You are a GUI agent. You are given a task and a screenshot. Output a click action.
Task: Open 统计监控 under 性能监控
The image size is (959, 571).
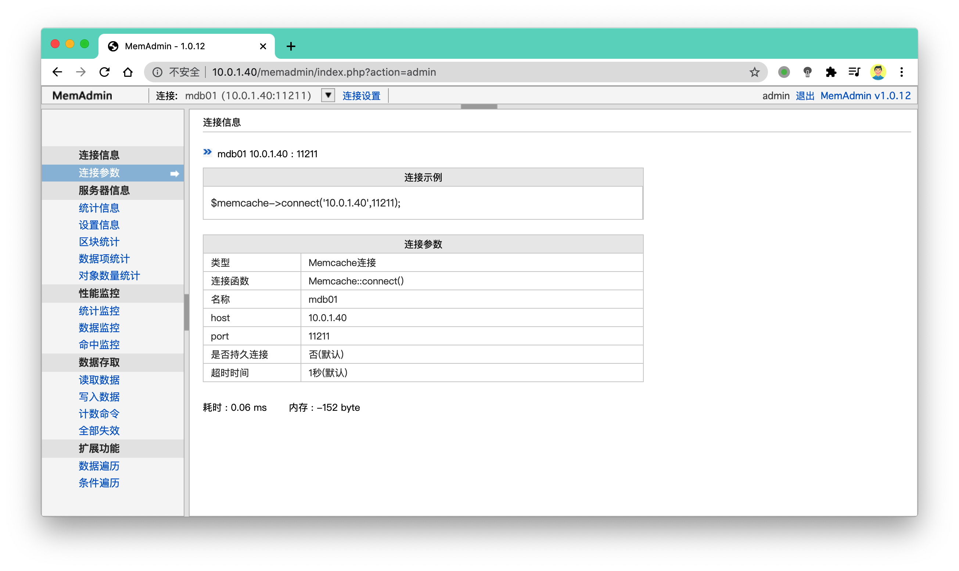[x=99, y=311]
